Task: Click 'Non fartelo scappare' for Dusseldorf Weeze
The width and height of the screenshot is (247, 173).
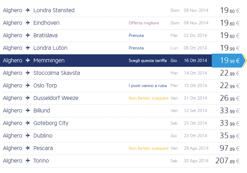Action: click(149, 98)
